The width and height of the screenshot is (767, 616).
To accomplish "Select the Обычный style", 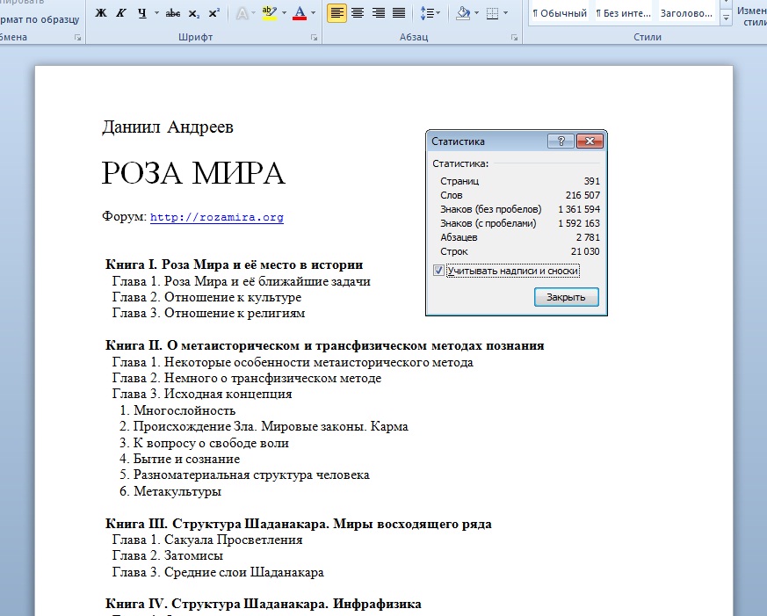I will pyautogui.click(x=560, y=13).
